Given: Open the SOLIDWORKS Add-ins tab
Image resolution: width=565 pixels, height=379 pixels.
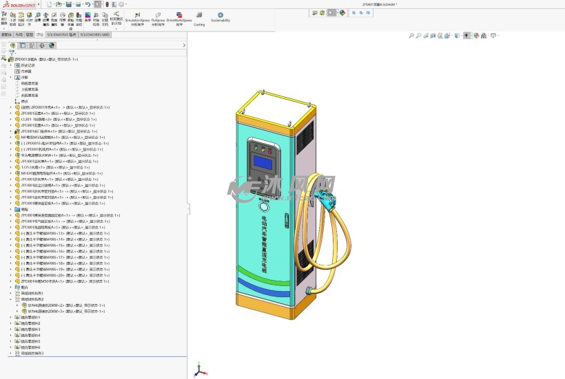Looking at the screenshot, I should click(62, 34).
